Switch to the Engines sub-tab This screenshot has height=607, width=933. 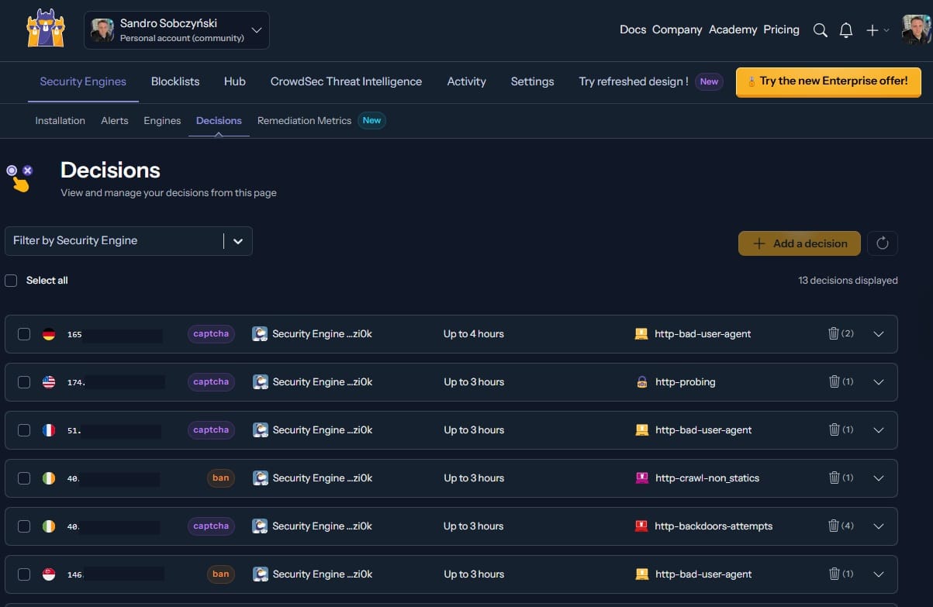point(162,121)
